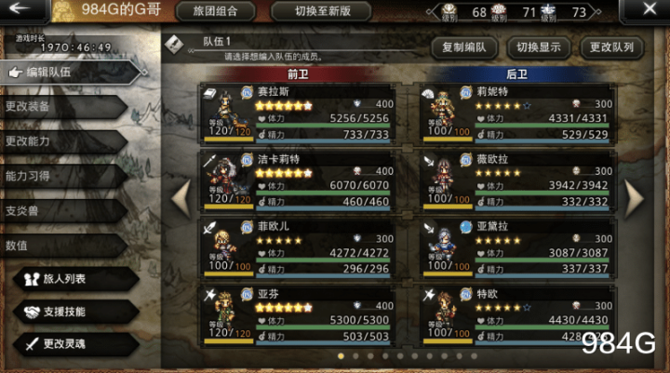Select the last page indicator dot
This screenshot has width=670, height=373.
pos(474,356)
